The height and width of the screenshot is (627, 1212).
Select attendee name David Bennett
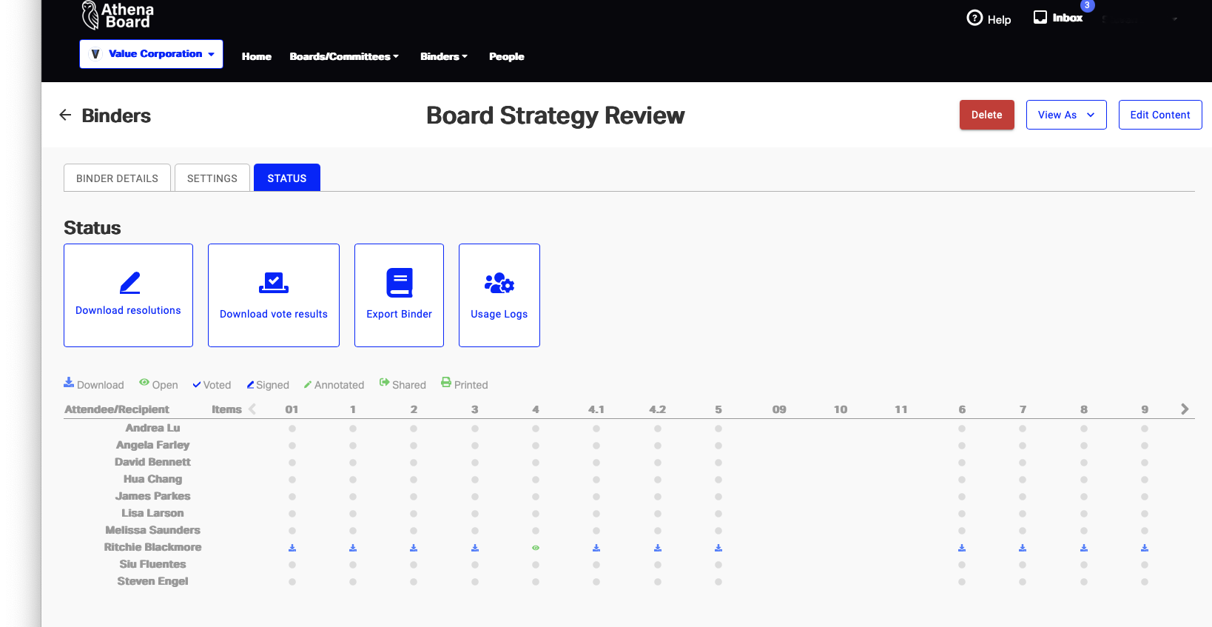152,462
